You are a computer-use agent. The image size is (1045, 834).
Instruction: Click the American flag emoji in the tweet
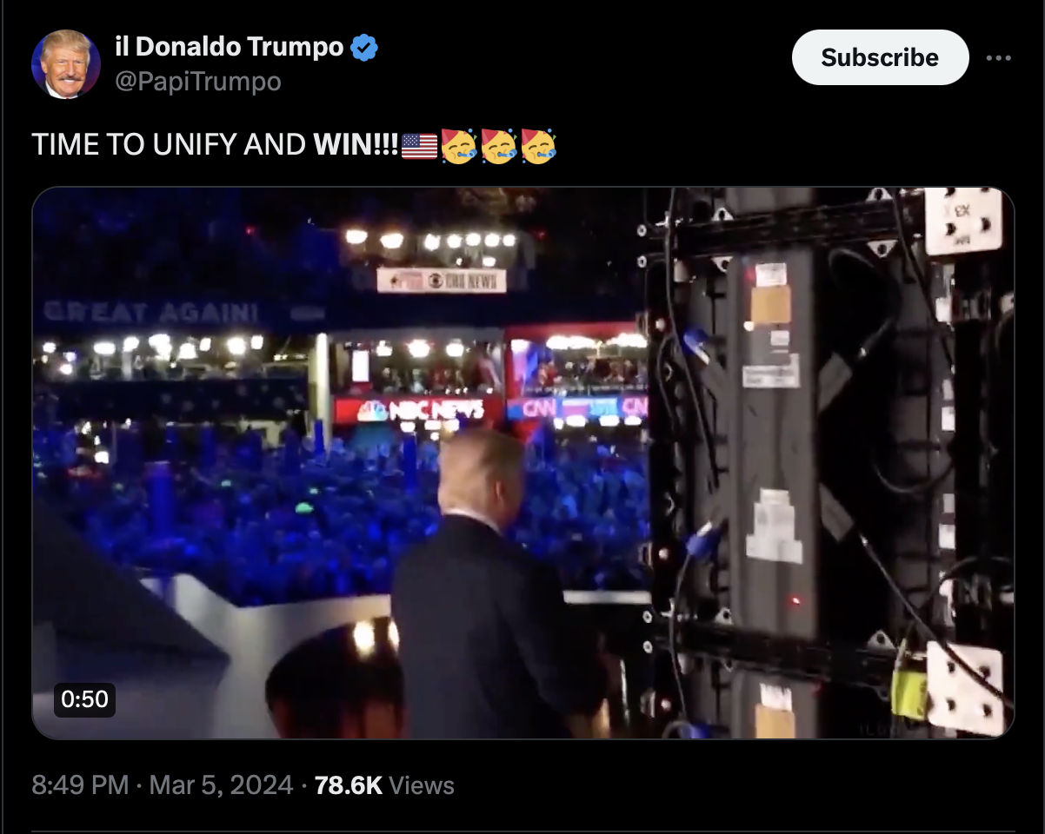point(419,145)
